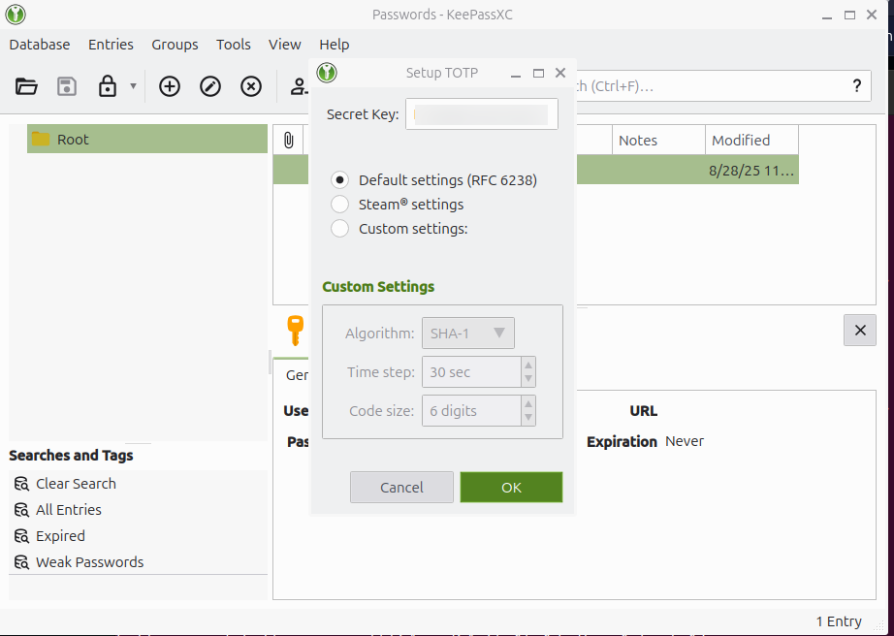Open the Entries menu

coord(111,45)
